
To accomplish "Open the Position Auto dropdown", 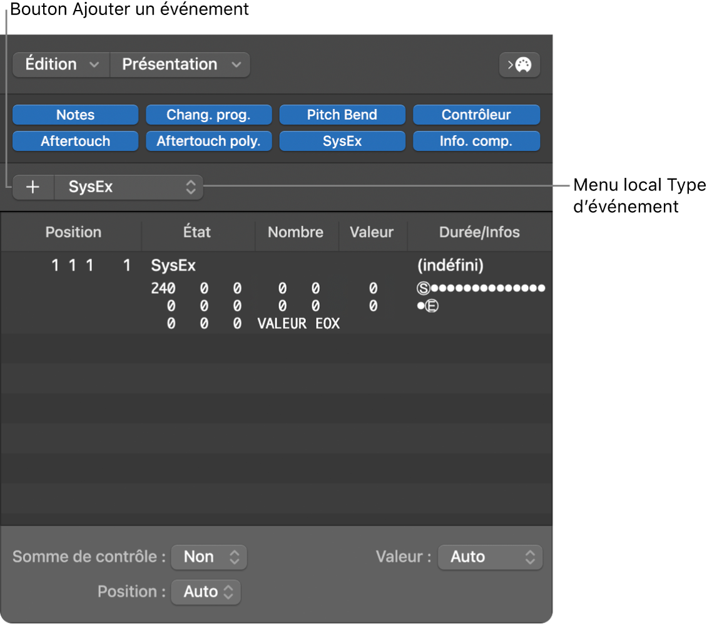I will [206, 592].
